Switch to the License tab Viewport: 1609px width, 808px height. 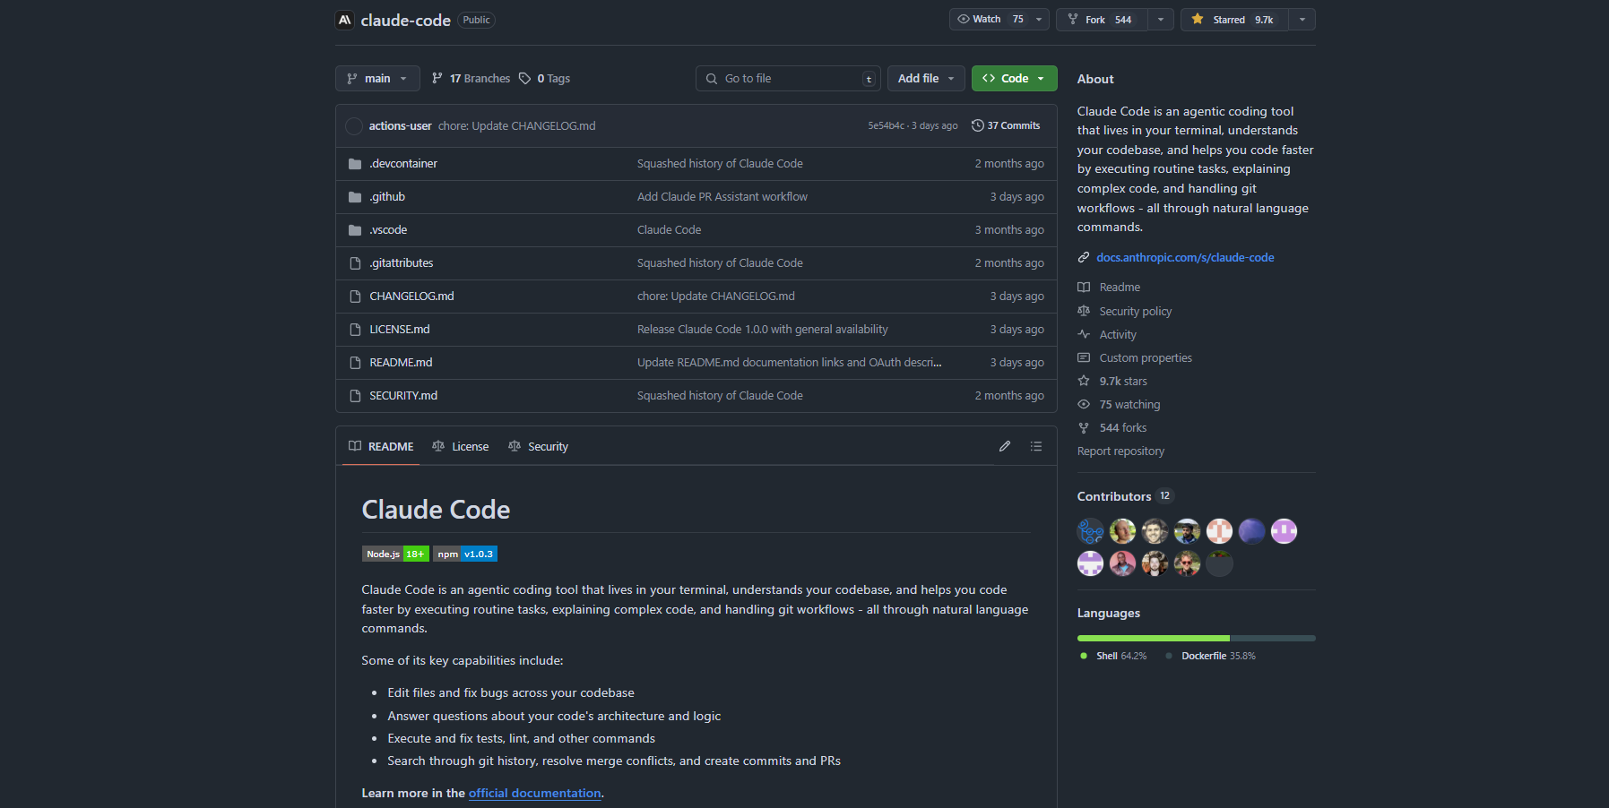[x=460, y=446]
